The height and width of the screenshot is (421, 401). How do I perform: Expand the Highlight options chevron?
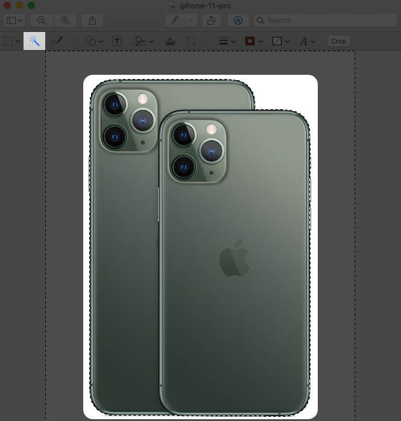(191, 21)
